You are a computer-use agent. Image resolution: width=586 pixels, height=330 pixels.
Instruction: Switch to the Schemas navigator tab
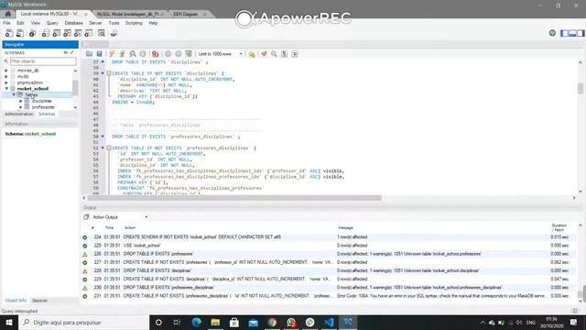click(47, 114)
